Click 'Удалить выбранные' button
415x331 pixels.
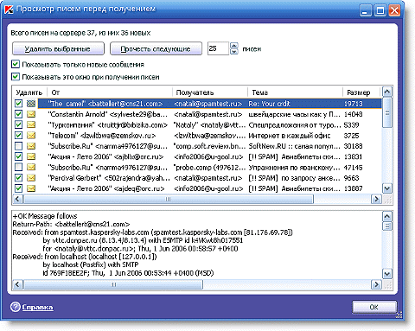tap(58, 48)
